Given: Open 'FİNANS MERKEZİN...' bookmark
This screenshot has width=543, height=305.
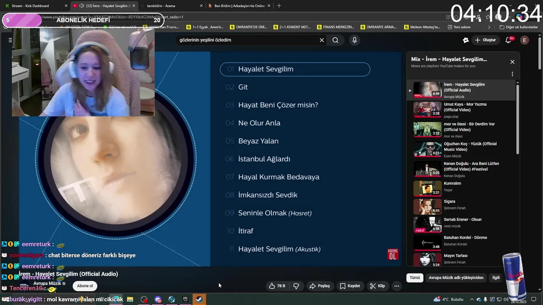Looking at the screenshot, I should [x=336, y=27].
